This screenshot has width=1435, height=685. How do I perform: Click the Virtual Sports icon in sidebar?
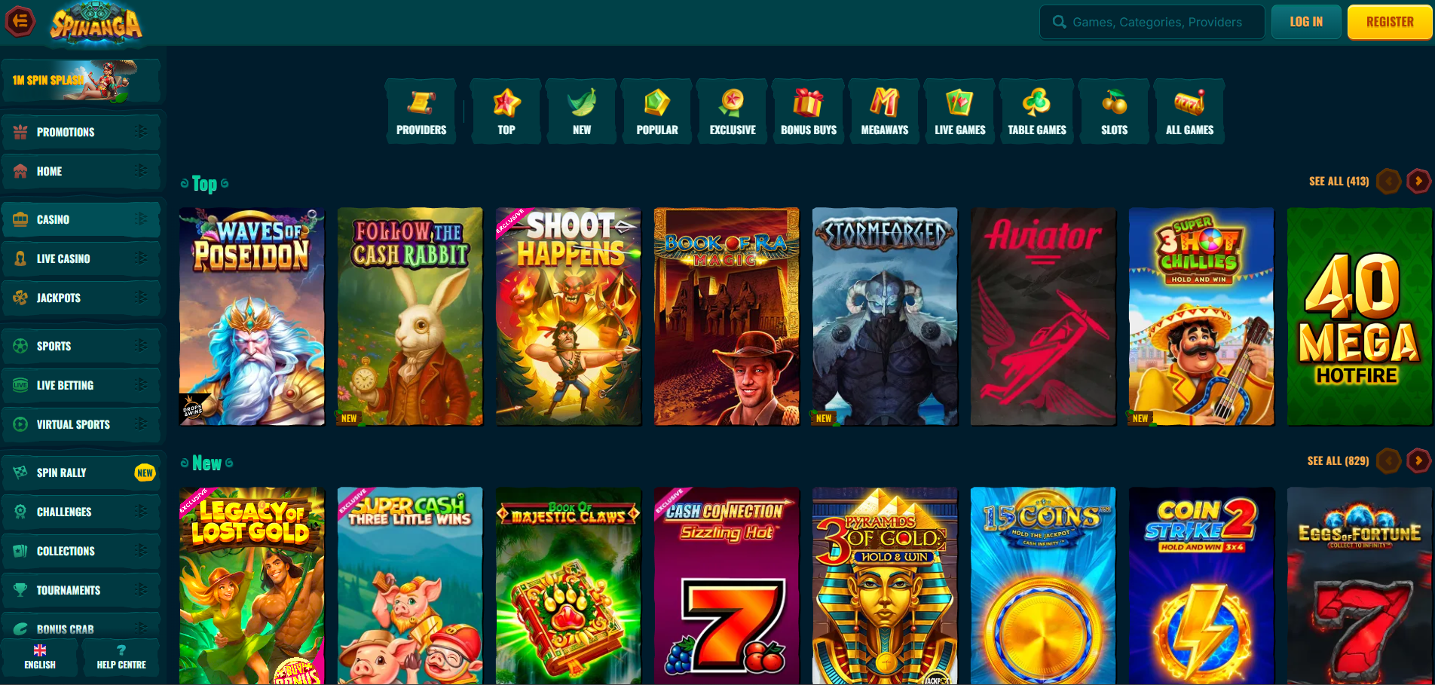coord(20,424)
